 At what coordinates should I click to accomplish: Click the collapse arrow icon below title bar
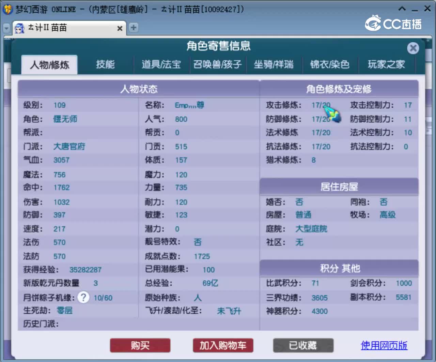5,28
